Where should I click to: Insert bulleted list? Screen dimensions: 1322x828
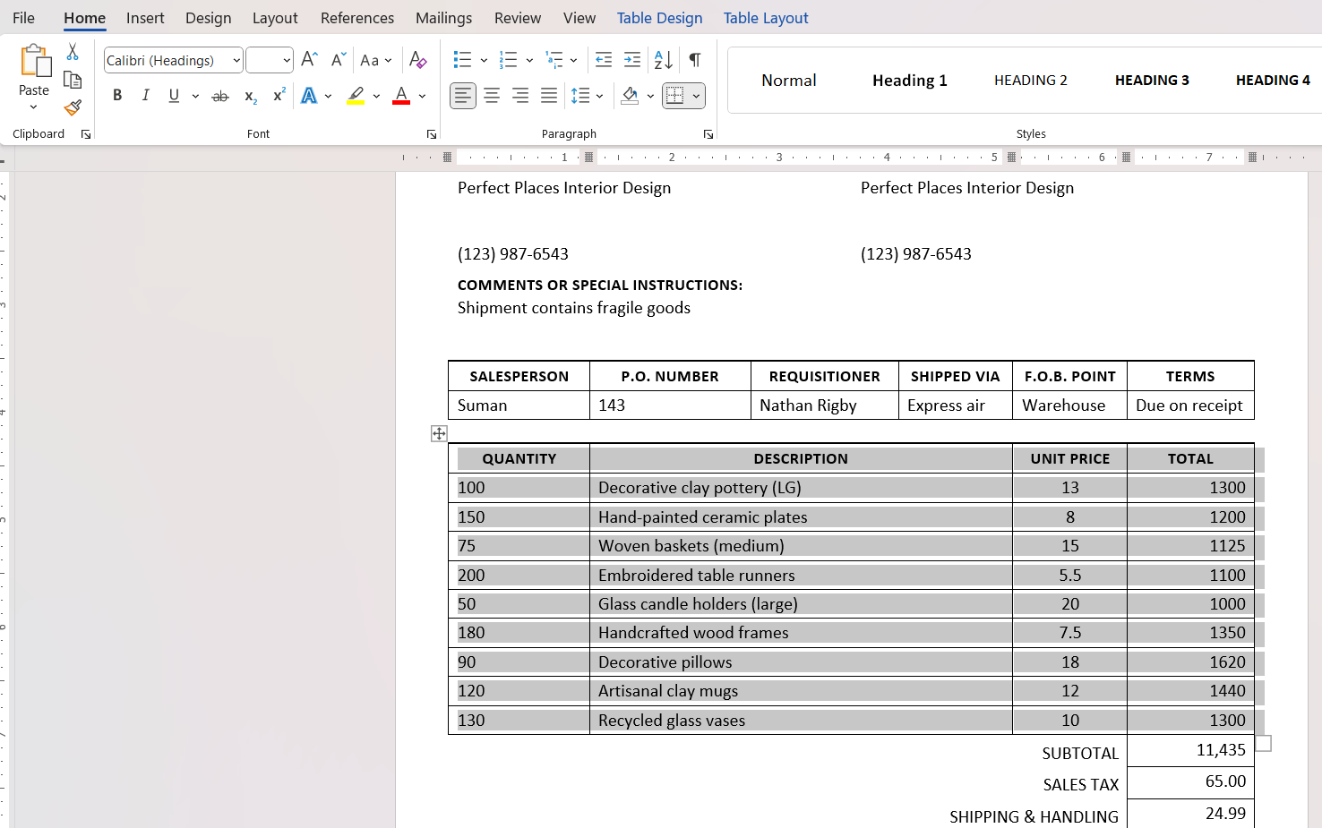(462, 60)
